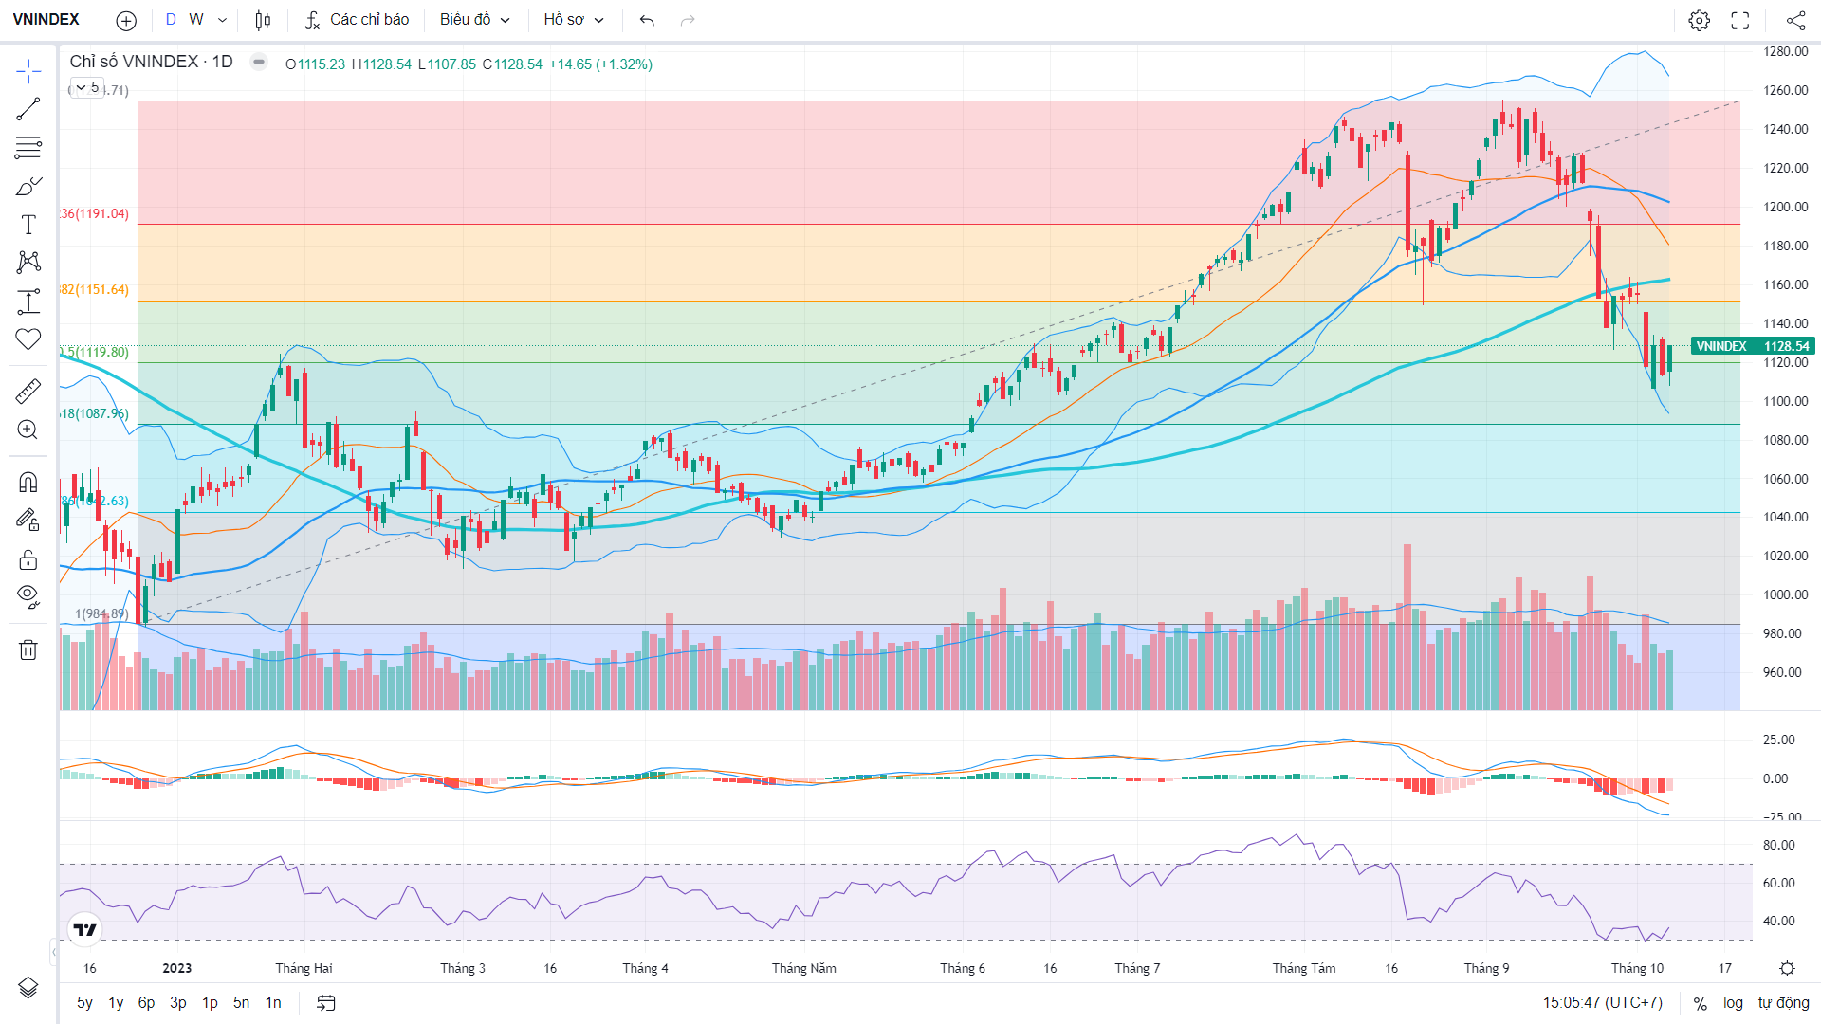1821x1024 pixels.
Task: Open the go-to-date calendar icon
Action: coord(325,1002)
